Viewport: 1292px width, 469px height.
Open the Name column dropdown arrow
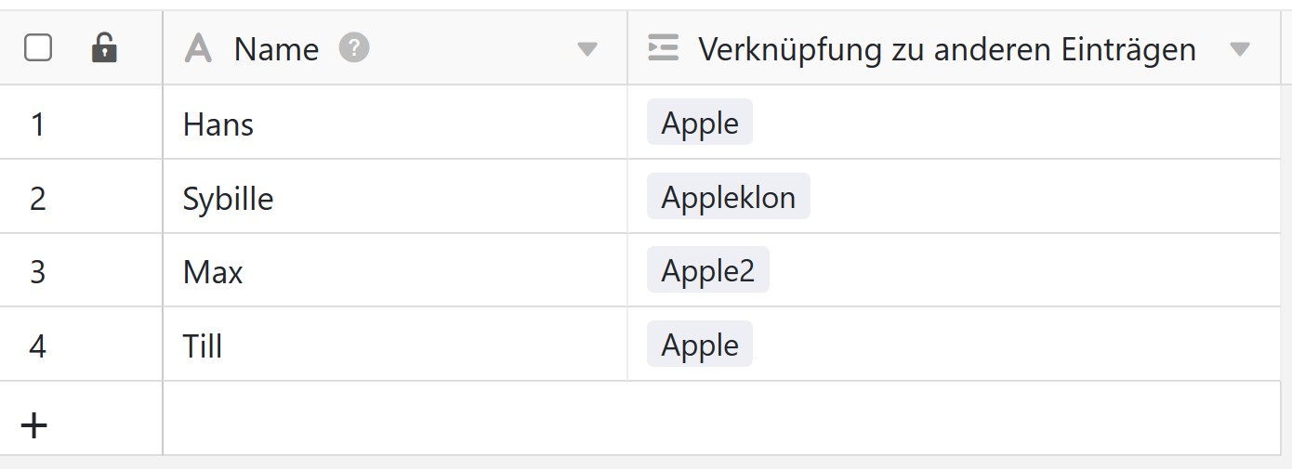point(587,49)
